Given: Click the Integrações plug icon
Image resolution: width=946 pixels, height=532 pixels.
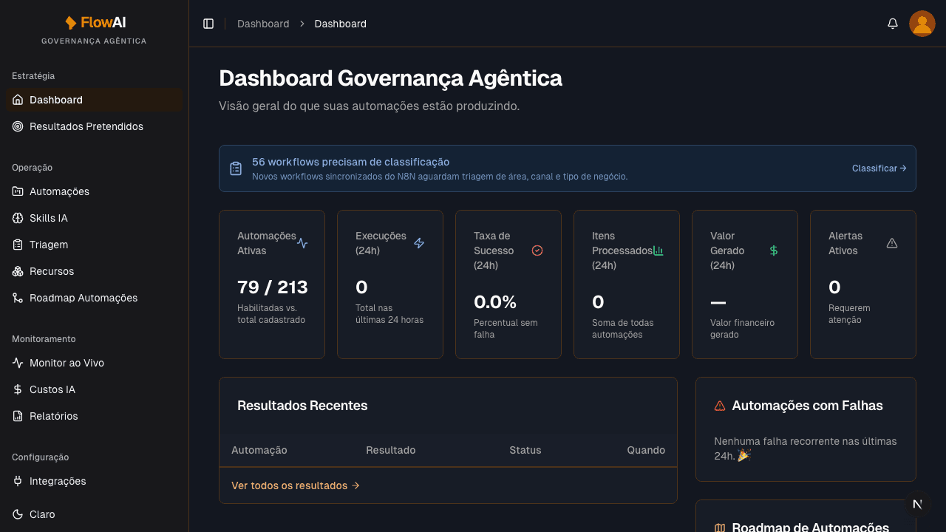Looking at the screenshot, I should point(18,481).
